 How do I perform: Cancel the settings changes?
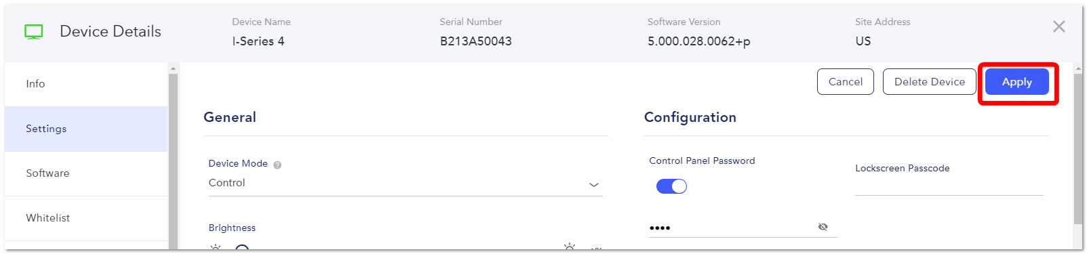(846, 82)
